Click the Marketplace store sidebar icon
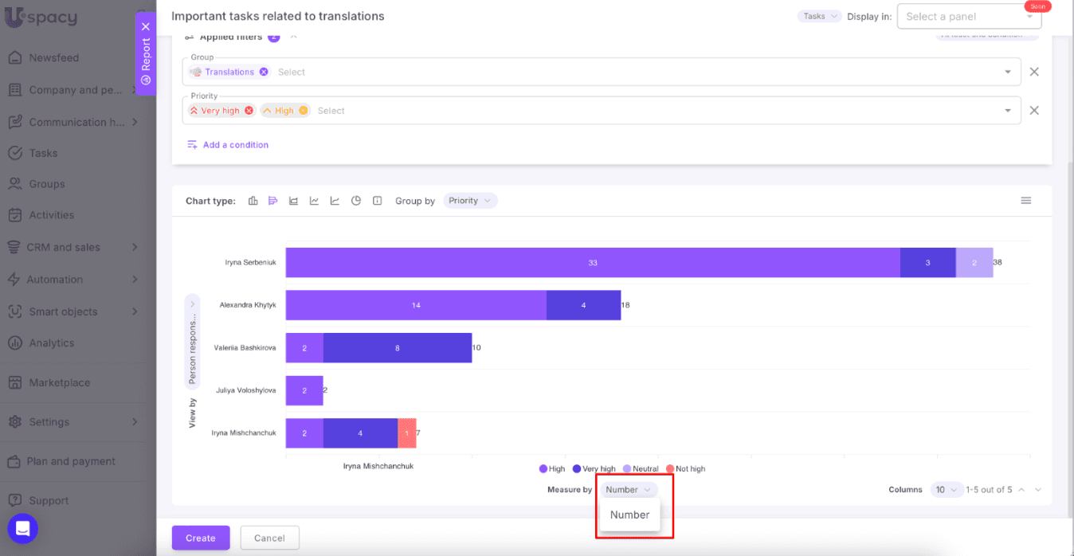Screen dimensions: 1074x556 (x=14, y=382)
